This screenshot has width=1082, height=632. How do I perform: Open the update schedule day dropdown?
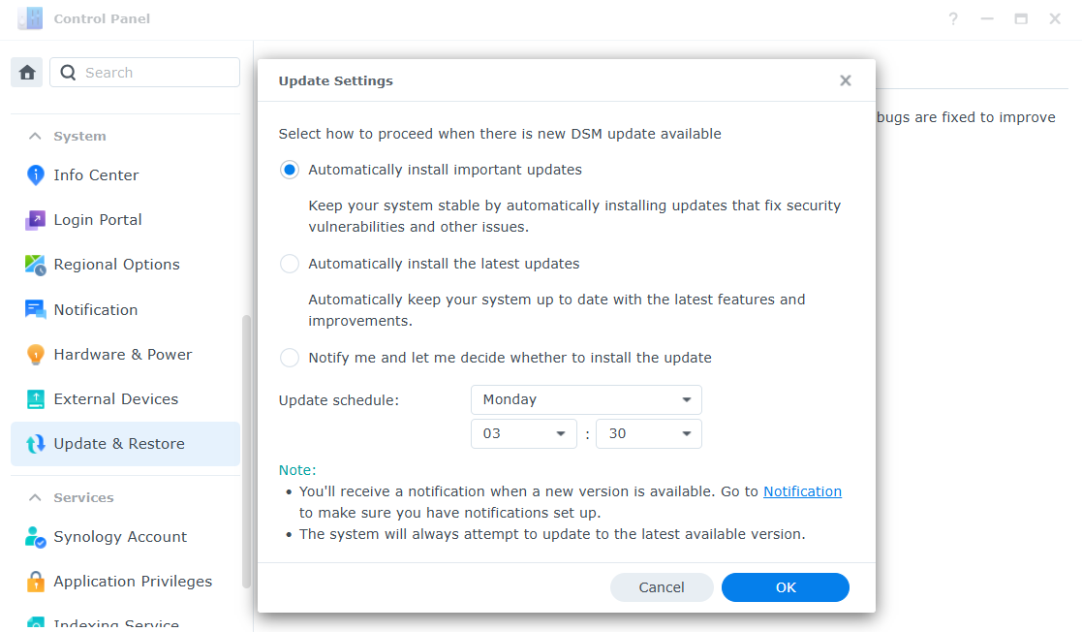(x=586, y=399)
